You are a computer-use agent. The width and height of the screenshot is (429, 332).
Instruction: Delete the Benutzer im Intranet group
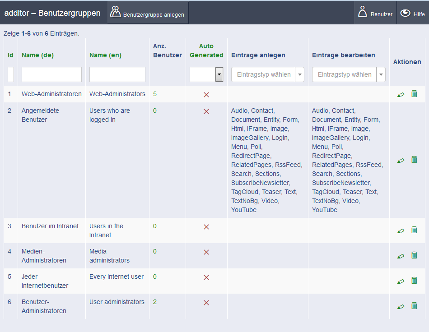414,230
